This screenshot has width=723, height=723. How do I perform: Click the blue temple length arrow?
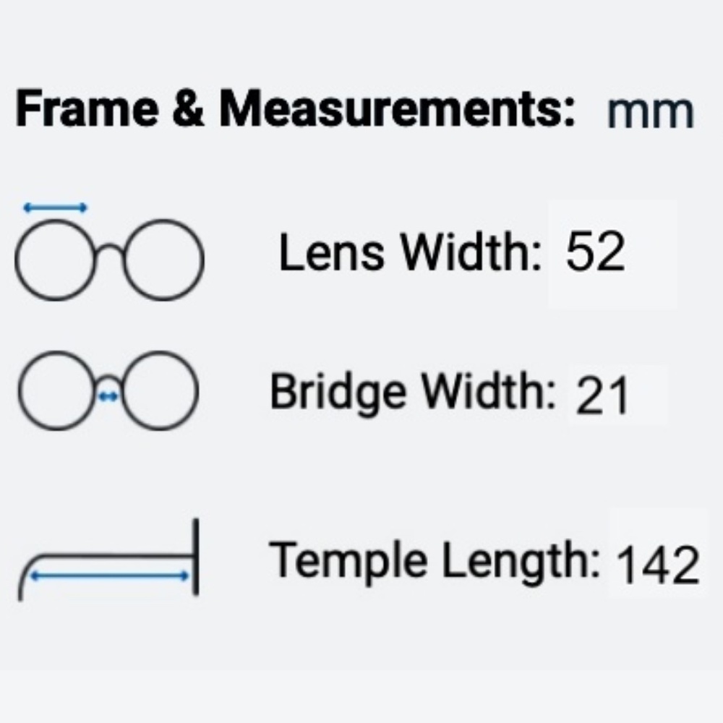pos(109,576)
